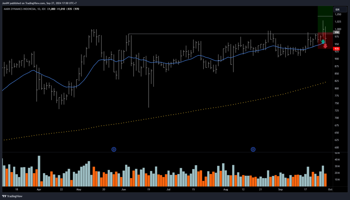
Task: Click the red down arrow marker
Action: click(x=325, y=46)
